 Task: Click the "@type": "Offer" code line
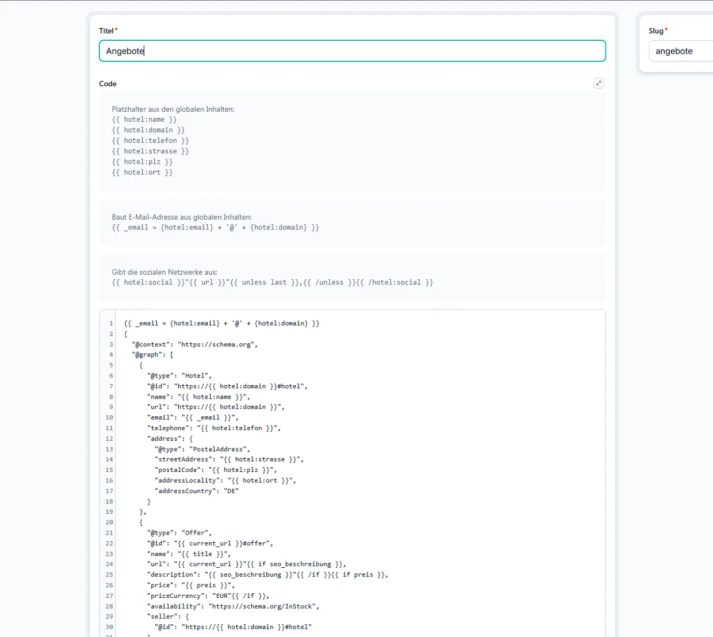tap(179, 533)
